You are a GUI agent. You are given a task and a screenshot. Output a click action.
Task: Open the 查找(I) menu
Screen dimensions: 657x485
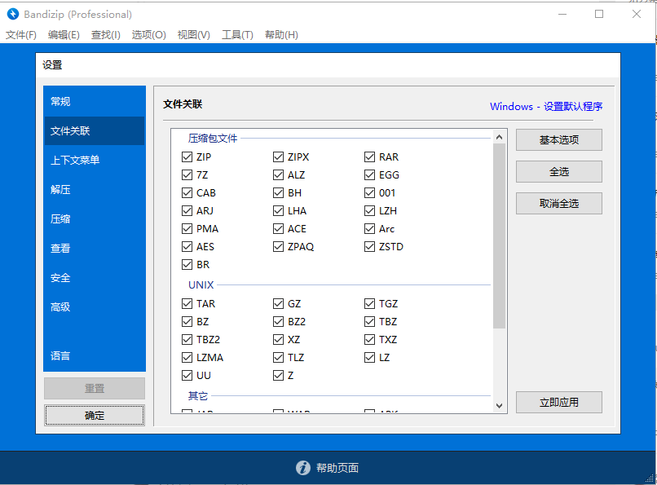click(106, 35)
